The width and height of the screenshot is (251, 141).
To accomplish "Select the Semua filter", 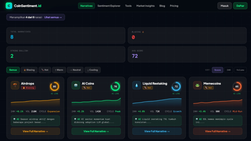I will [13, 70].
